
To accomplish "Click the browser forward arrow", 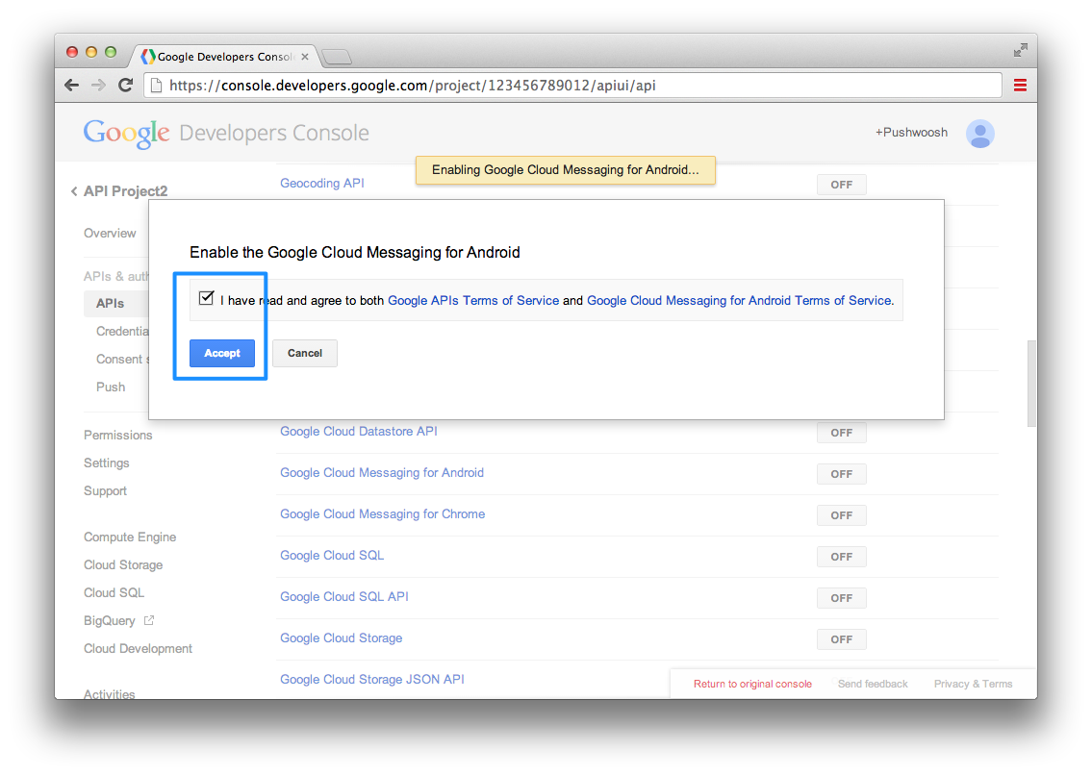I will 98,85.
